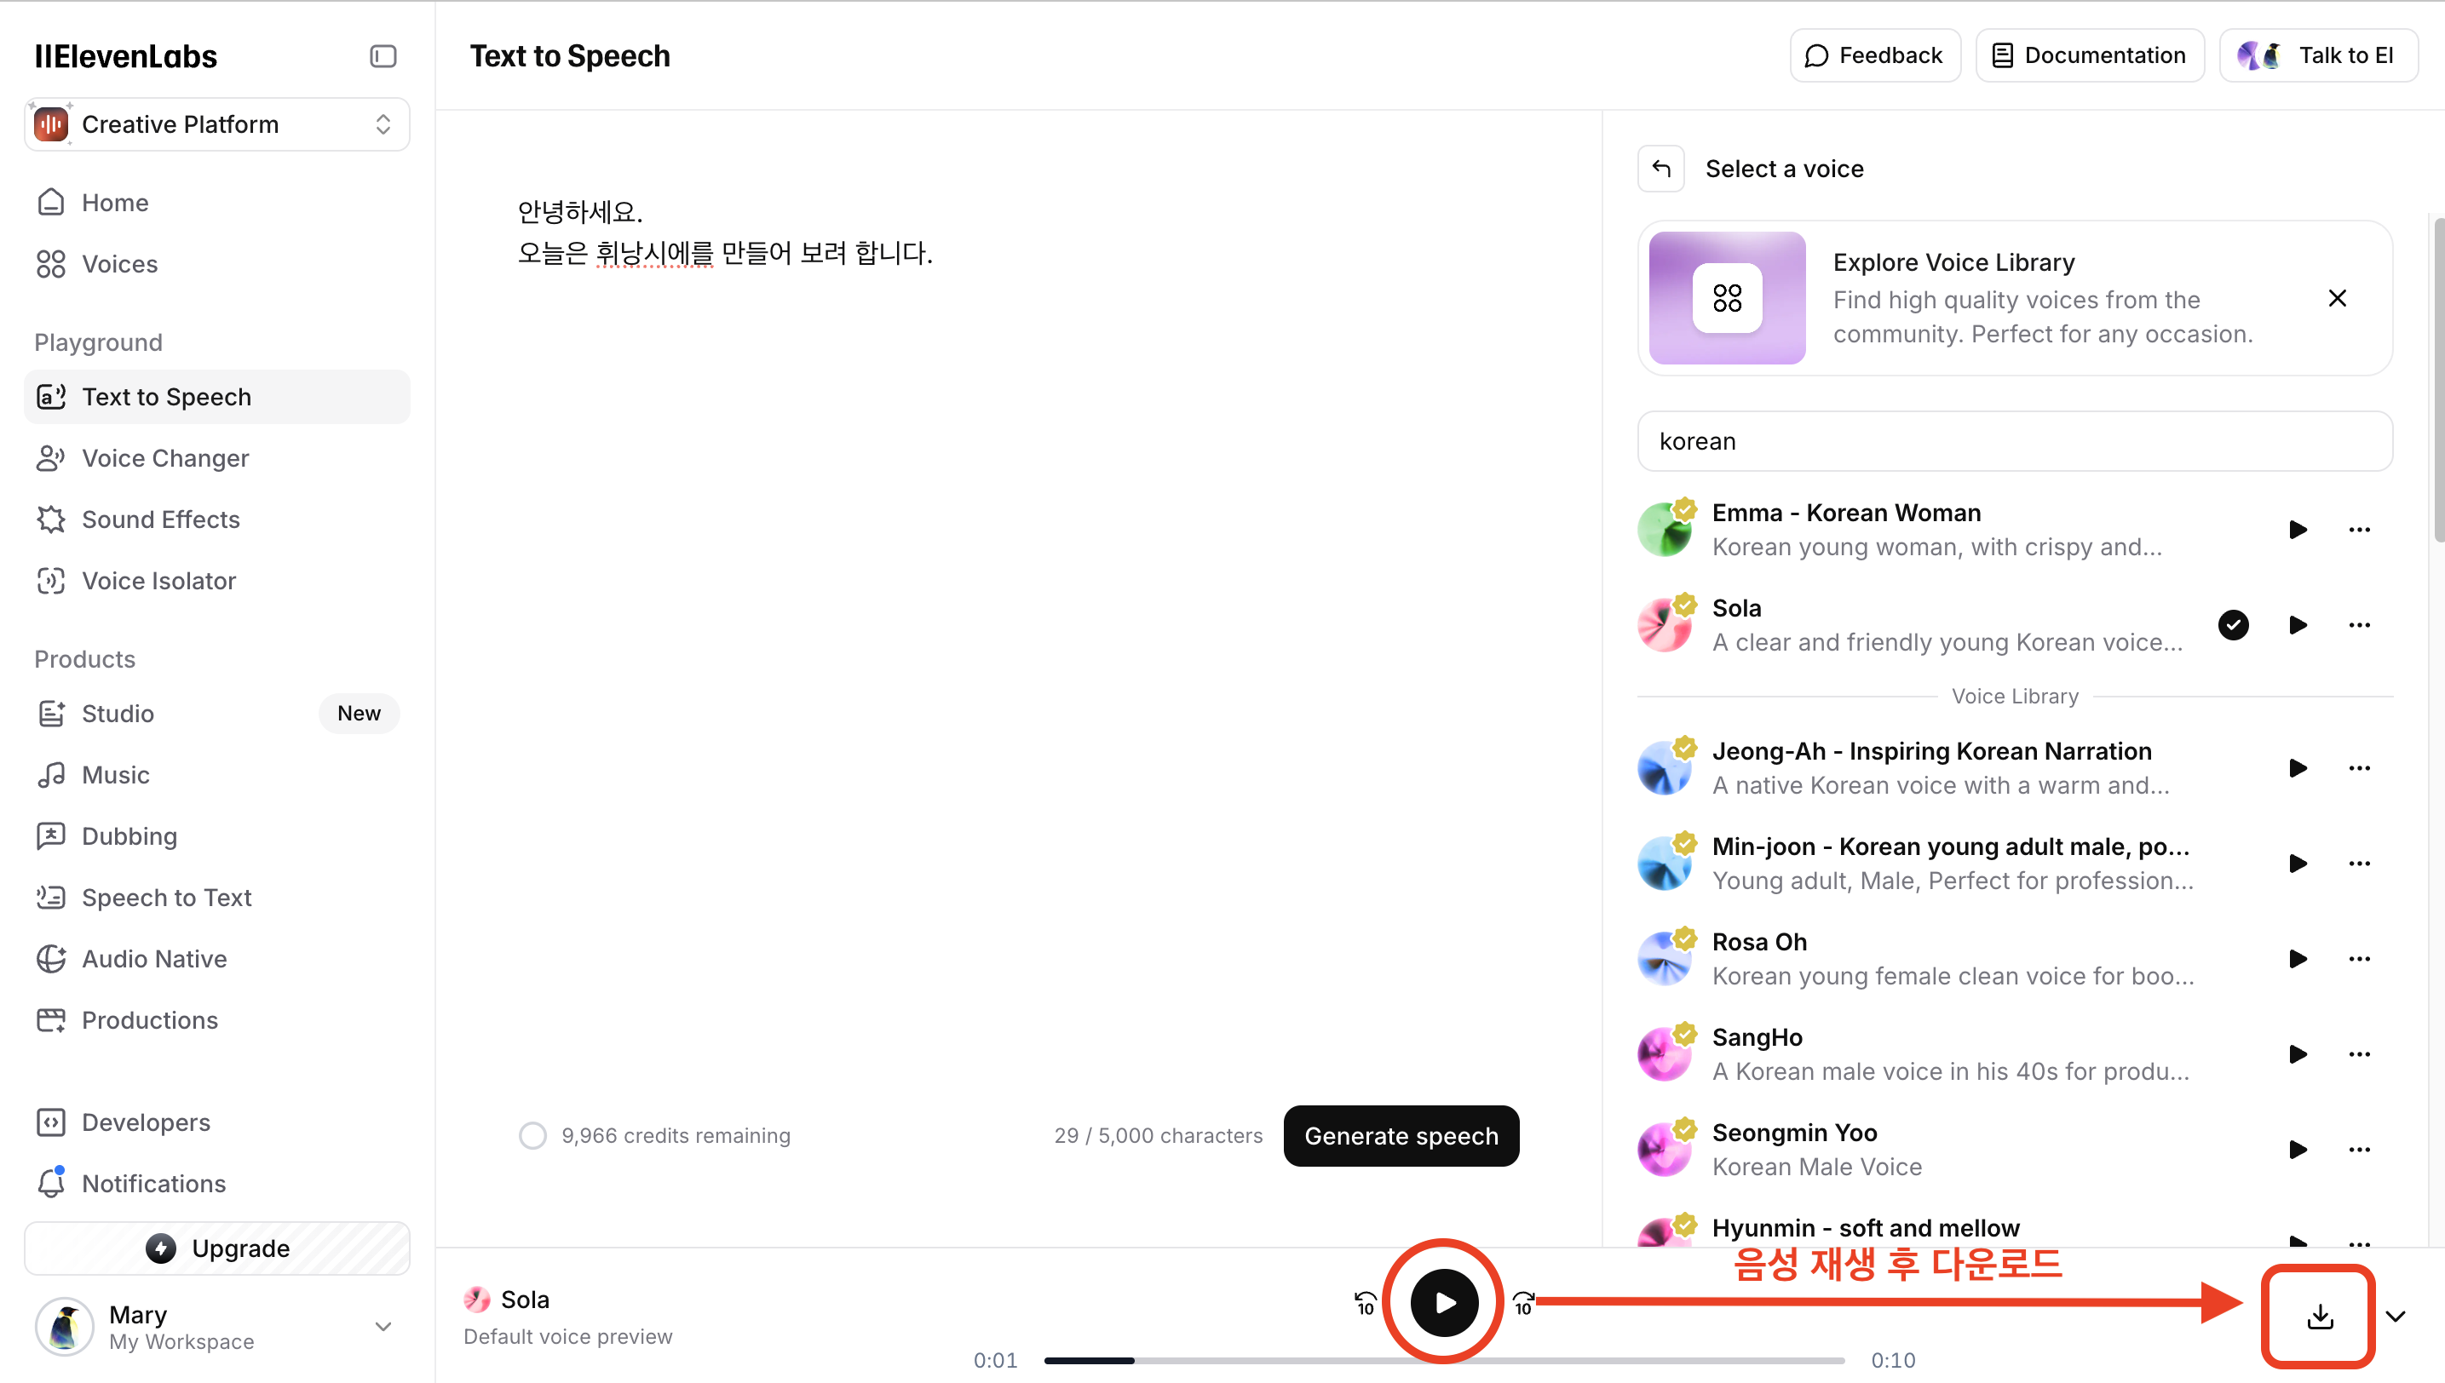The image size is (2445, 1383).
Task: Open the Documentation
Action: click(x=2089, y=55)
